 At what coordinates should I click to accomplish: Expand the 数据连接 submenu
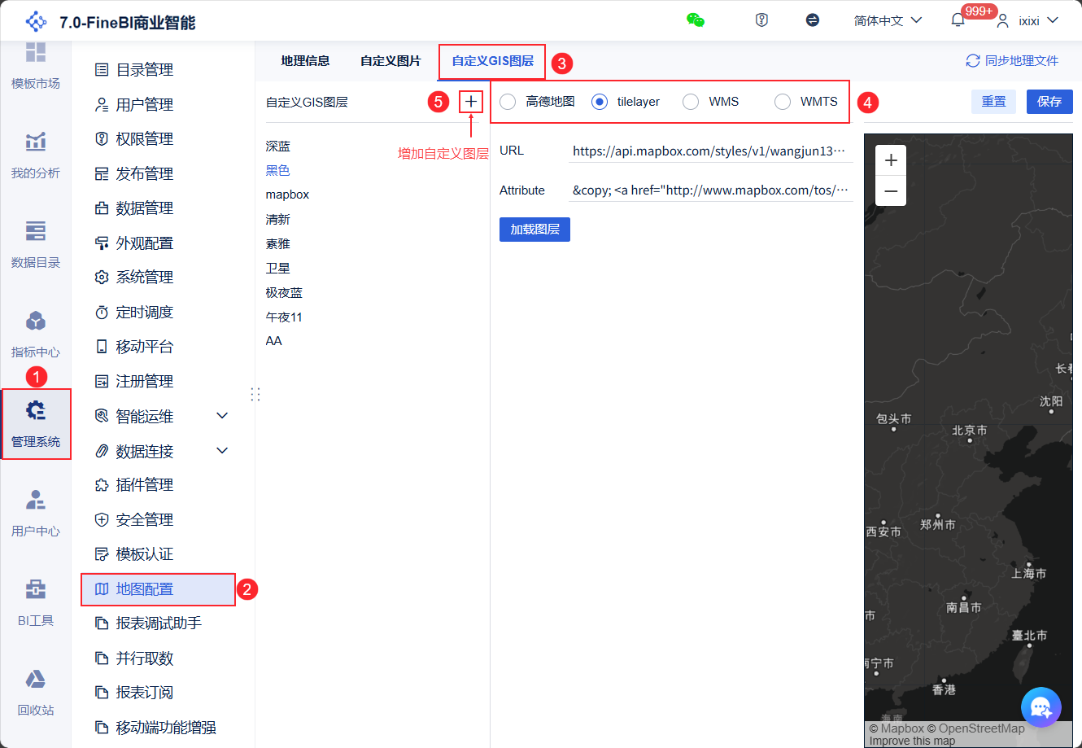point(222,451)
